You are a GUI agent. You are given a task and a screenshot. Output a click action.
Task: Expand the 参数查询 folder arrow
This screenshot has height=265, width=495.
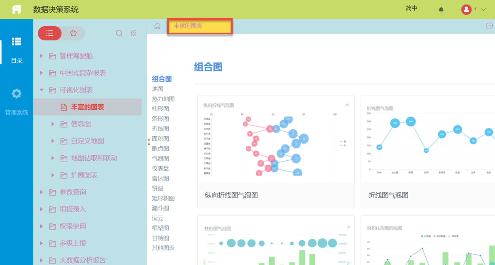(42, 192)
